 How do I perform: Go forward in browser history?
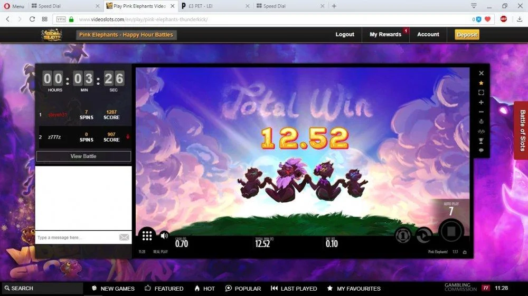click(x=20, y=19)
